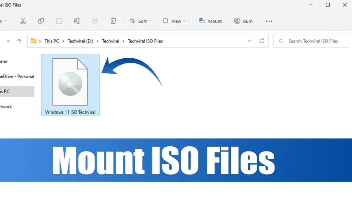Expand the chevron after This PC breadcrumb
The width and height of the screenshot is (352, 198).
click(63, 41)
